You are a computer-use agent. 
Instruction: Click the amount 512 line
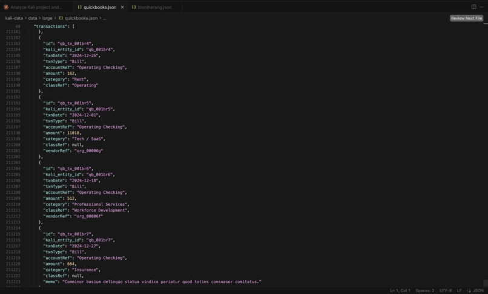[x=59, y=199]
